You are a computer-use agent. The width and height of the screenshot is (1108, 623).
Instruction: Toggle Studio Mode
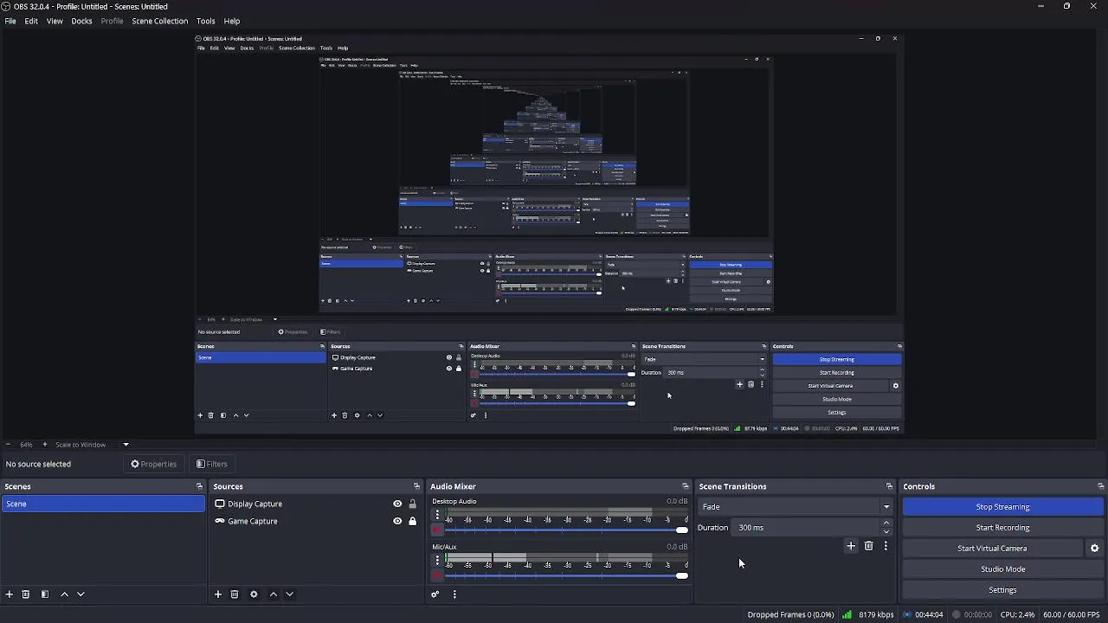(1002, 568)
